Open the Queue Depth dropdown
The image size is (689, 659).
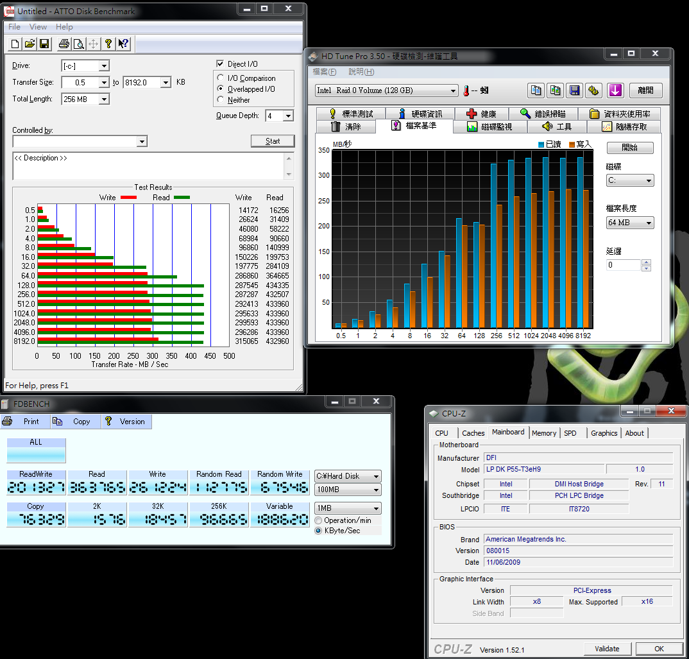[287, 116]
